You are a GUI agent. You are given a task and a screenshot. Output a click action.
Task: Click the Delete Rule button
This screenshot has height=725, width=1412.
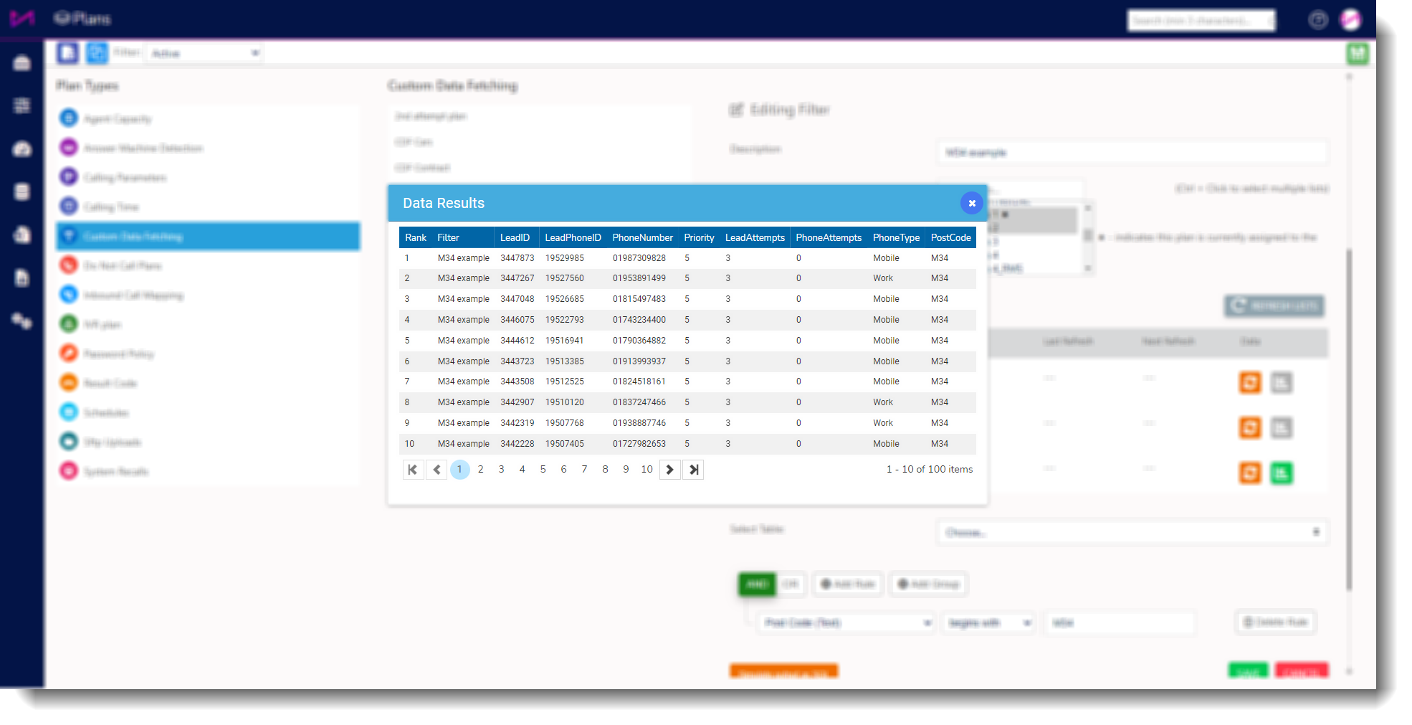coord(1275,622)
